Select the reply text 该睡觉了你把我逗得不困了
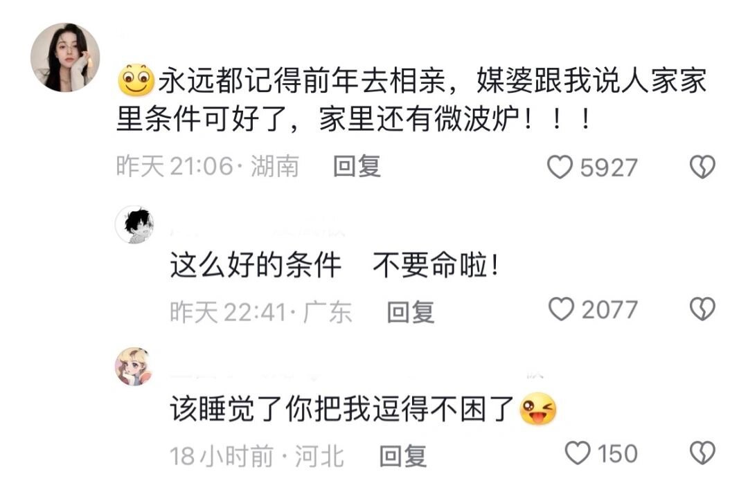Screen dimensions: 748x483 (364, 409)
